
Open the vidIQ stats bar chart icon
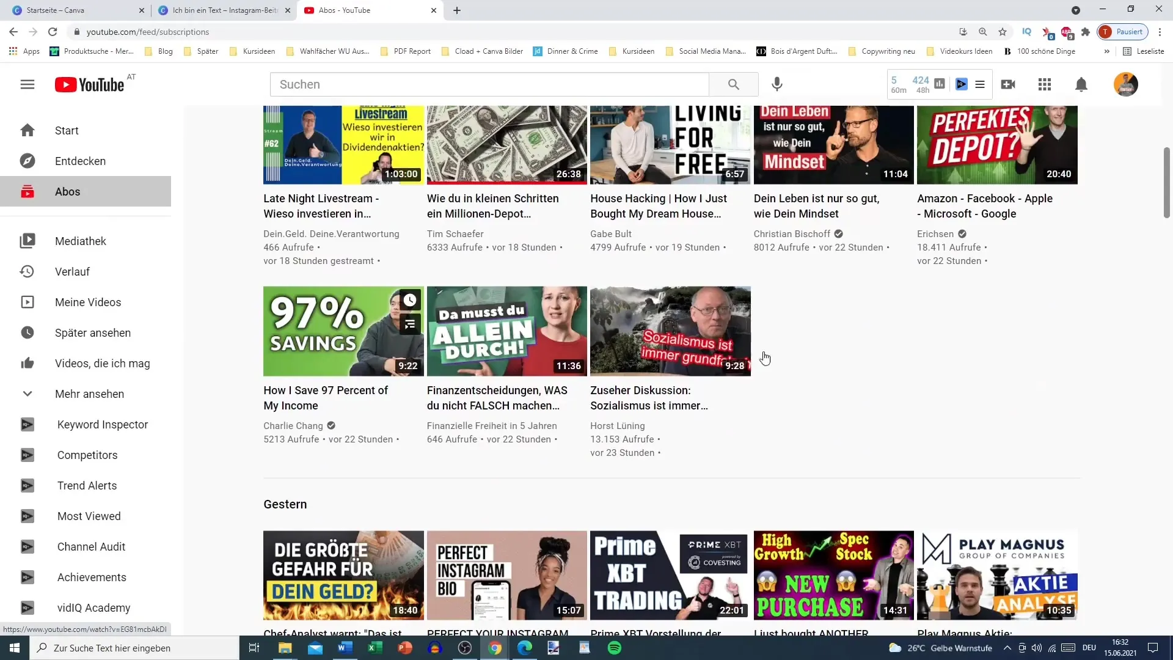coord(940,84)
